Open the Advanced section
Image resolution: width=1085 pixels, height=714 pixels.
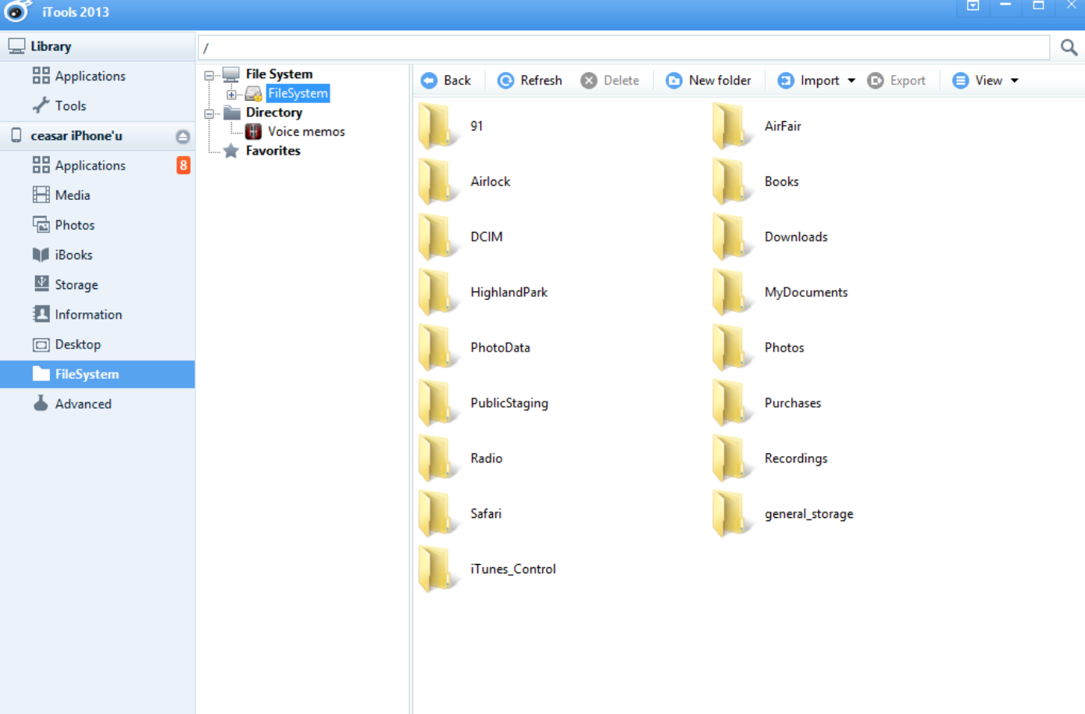coord(83,404)
